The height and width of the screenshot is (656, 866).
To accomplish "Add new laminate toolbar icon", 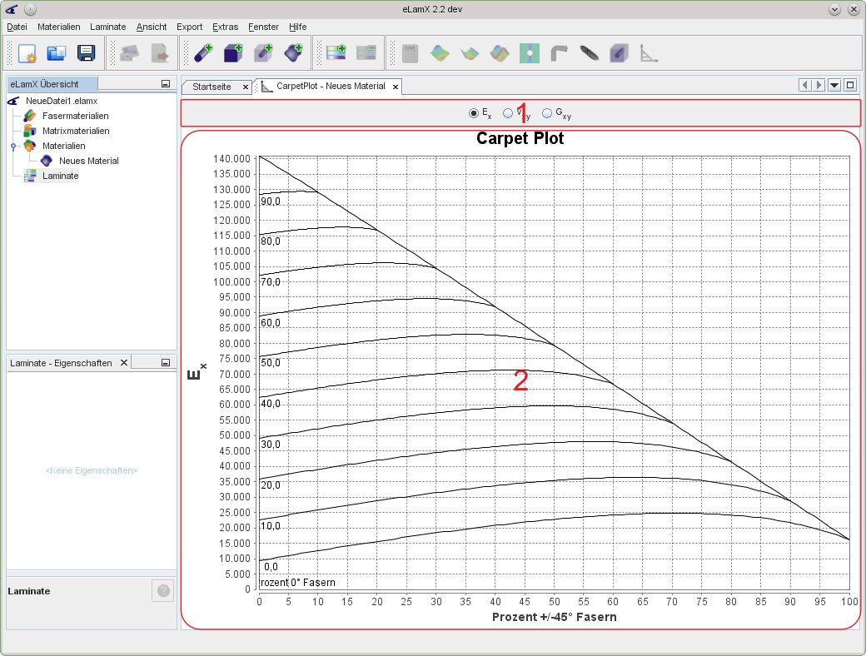I will [336, 53].
